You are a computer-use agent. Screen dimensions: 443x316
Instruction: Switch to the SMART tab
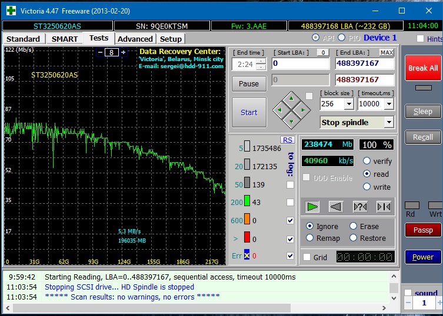(x=65, y=39)
